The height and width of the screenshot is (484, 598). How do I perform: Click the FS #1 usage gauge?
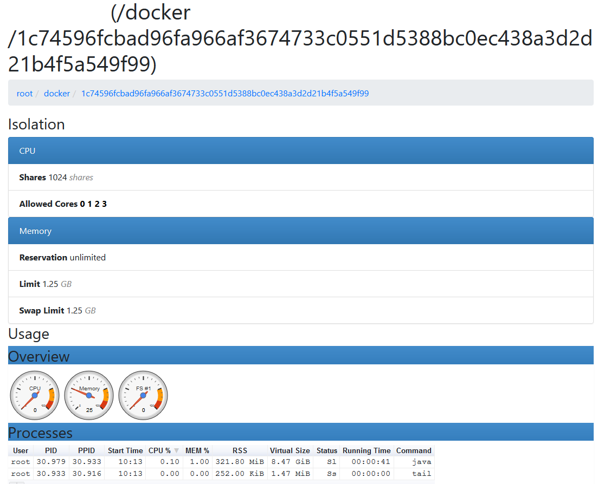coord(143,395)
